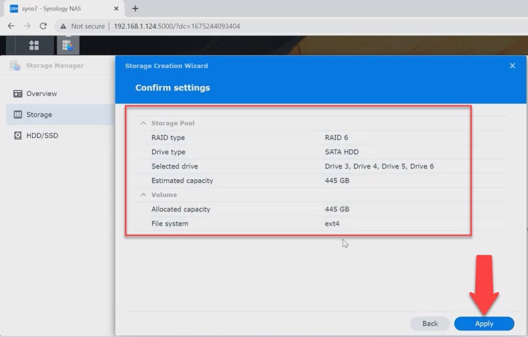Click the HDD/SSD drive icon

(x=18, y=136)
